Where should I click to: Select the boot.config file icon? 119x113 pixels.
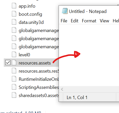click(14, 14)
